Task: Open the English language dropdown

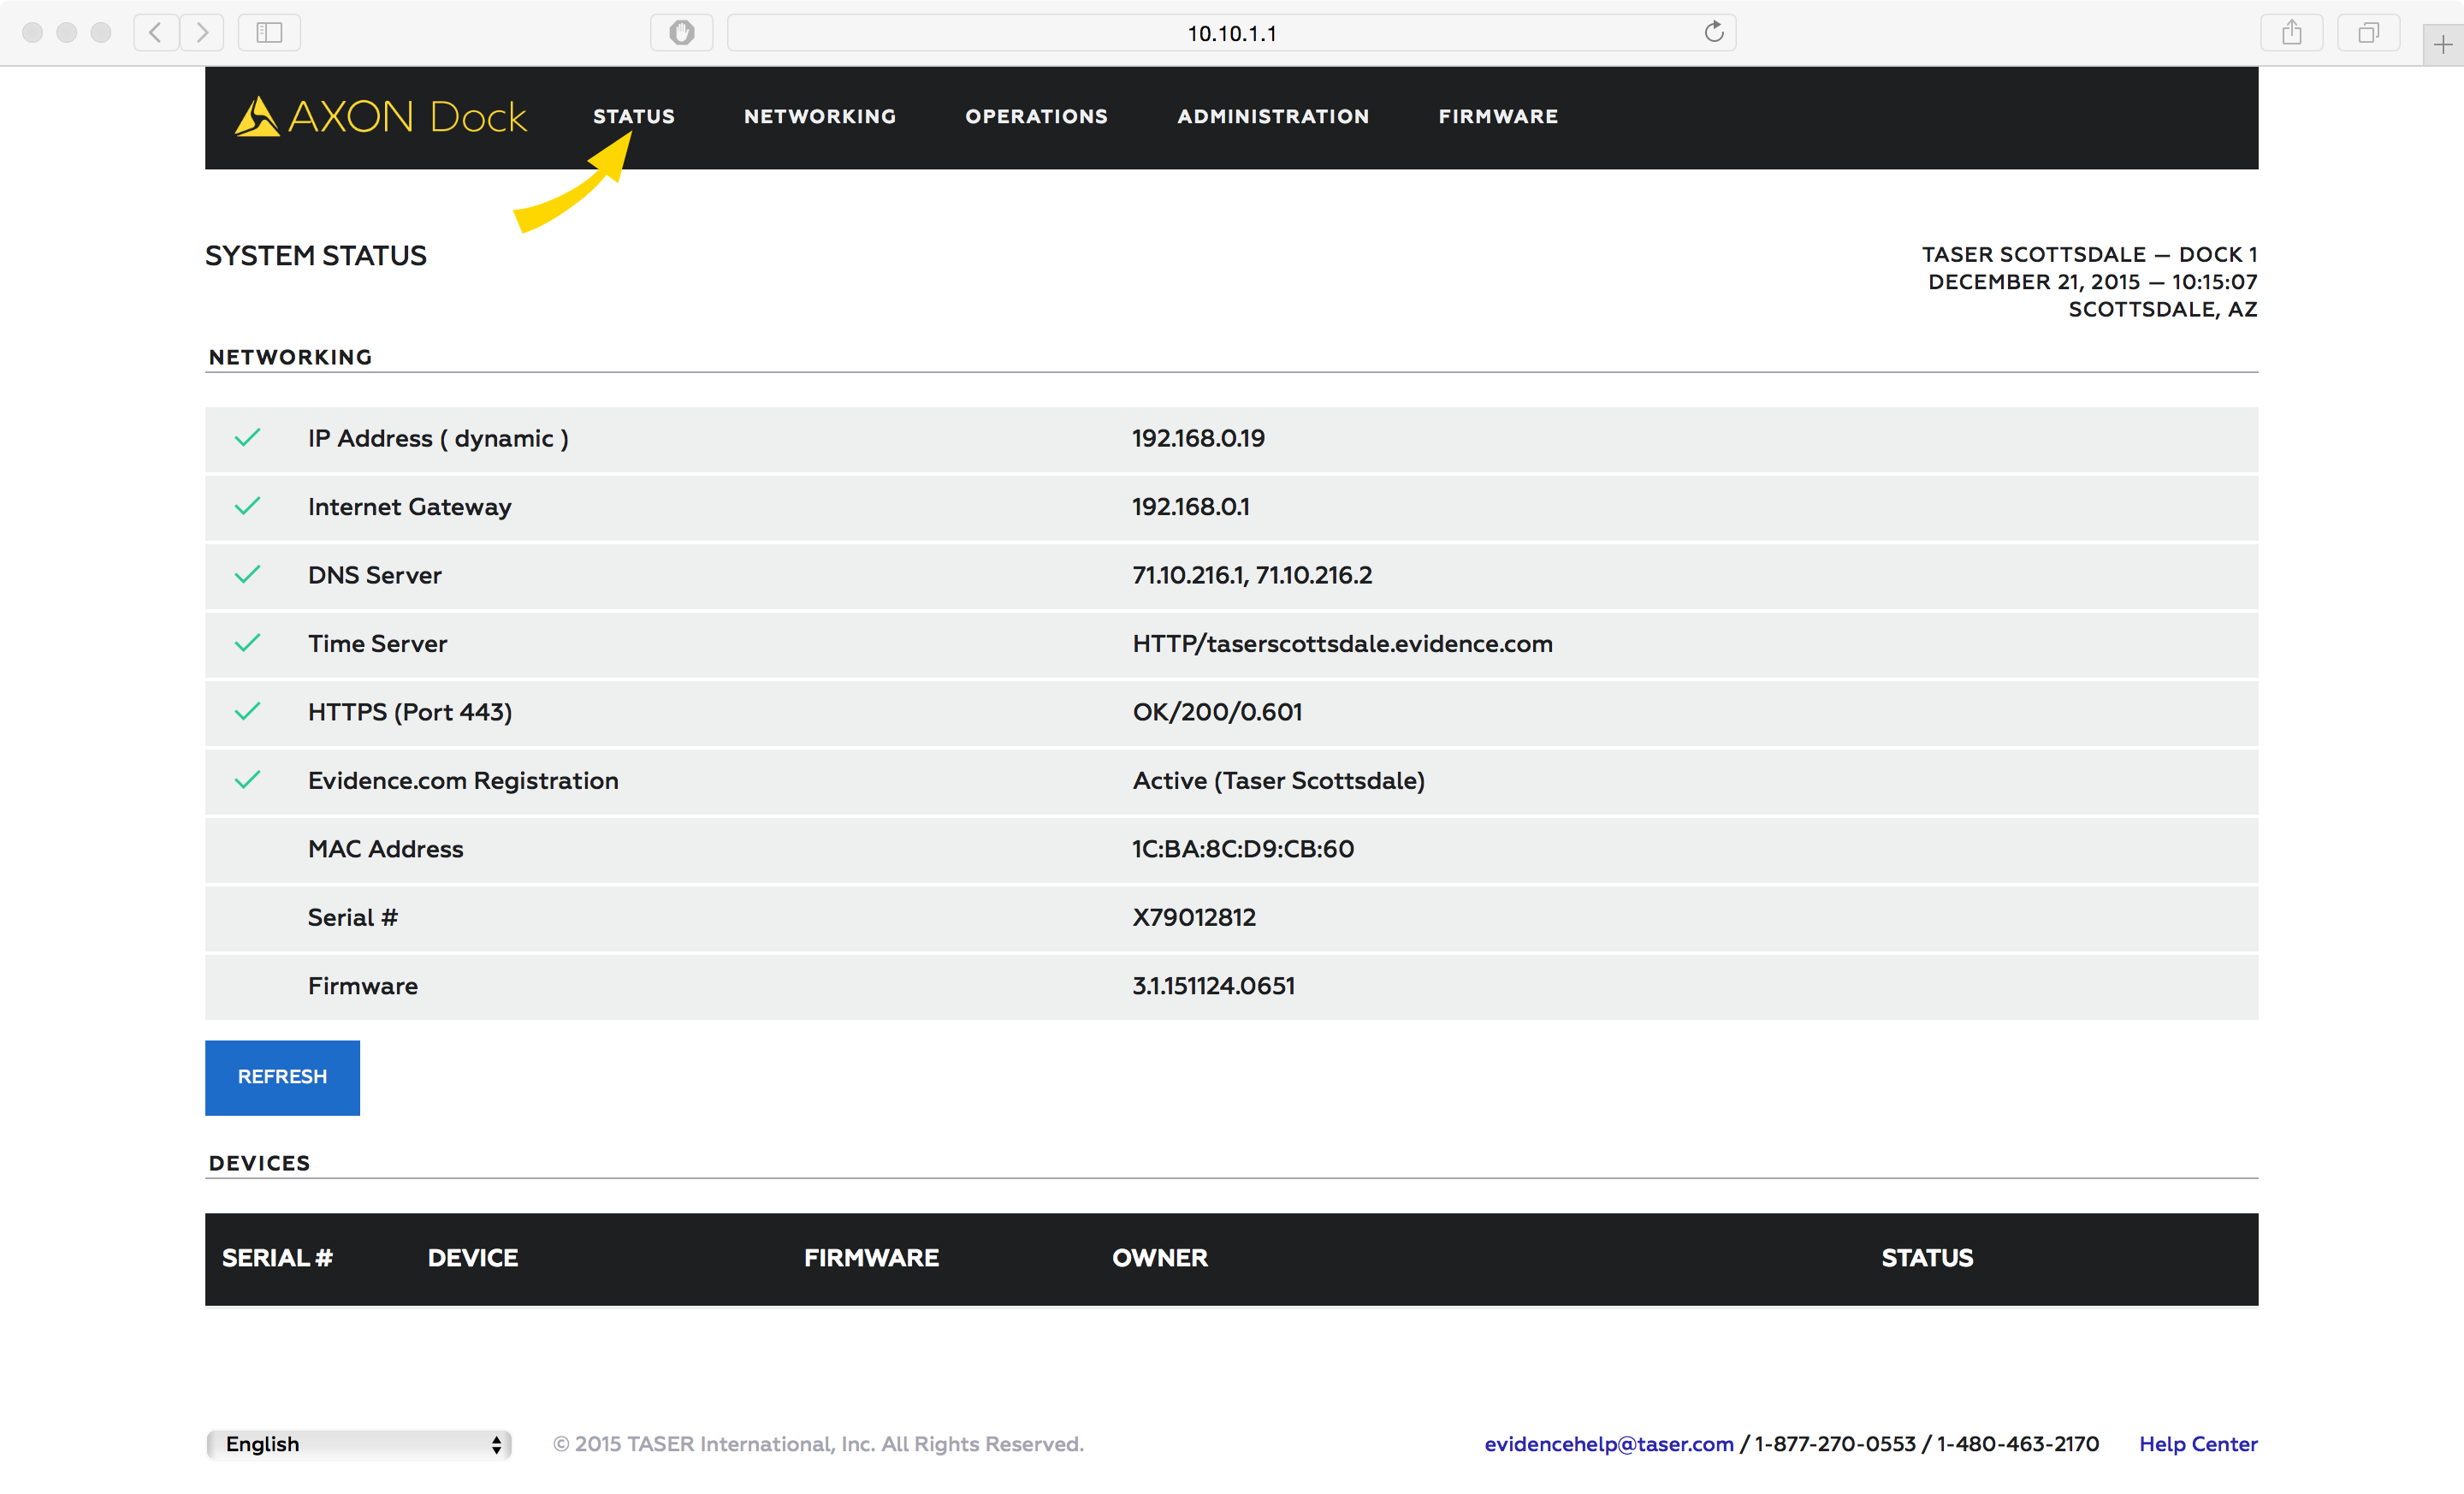Action: (359, 1444)
